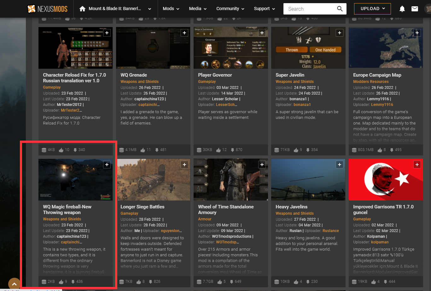Open the Community dropdown menu
Screen dimensions: 431x291
tap(230, 9)
